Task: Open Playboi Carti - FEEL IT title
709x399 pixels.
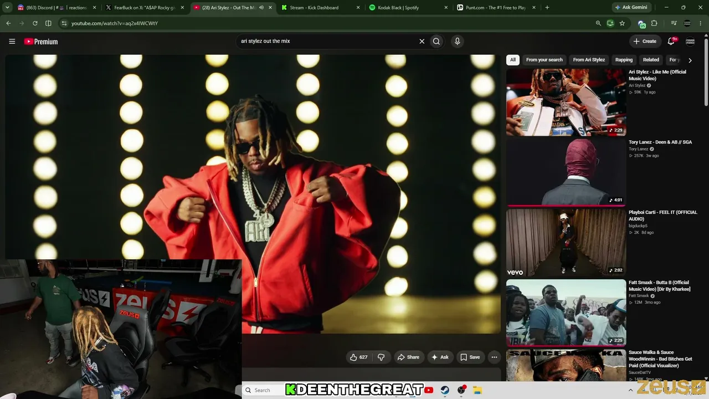Action: click(x=662, y=216)
